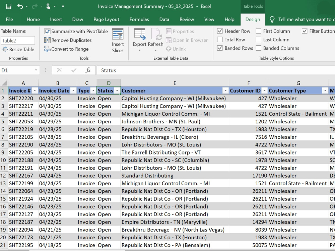This screenshot has width=335, height=251.
Task: Open Summarize with PivotTable
Action: point(76,32)
